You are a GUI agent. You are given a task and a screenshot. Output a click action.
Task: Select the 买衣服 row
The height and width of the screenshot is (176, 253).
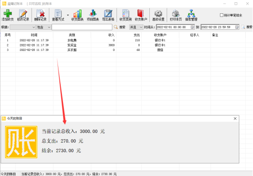[x=123, y=50]
